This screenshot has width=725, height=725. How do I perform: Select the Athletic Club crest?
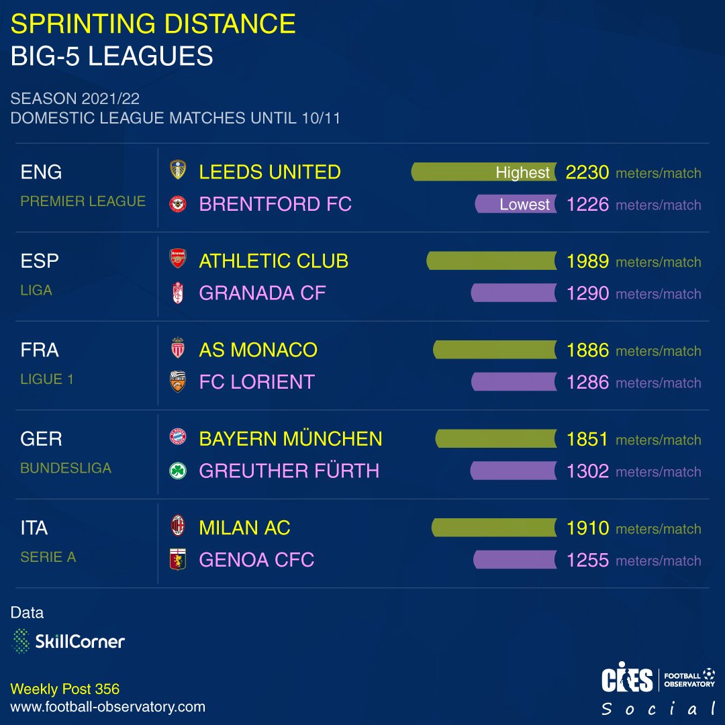177,260
